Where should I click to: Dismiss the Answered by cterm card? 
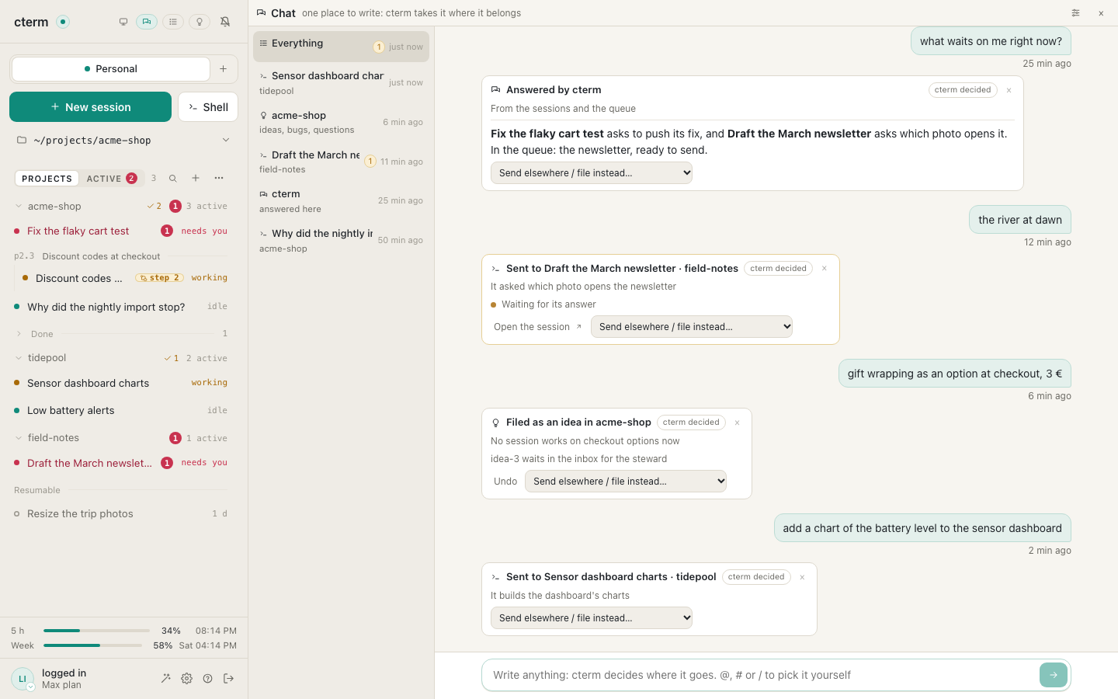point(1009,90)
